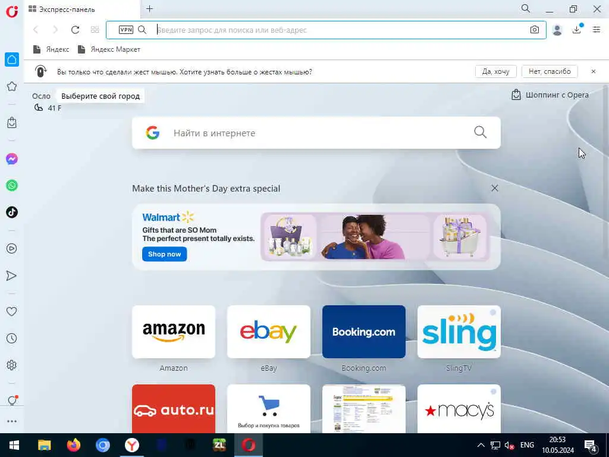Screen dimensions: 609x457
Task: Open WhatsApp in sidebar
Action: [x=12, y=186]
